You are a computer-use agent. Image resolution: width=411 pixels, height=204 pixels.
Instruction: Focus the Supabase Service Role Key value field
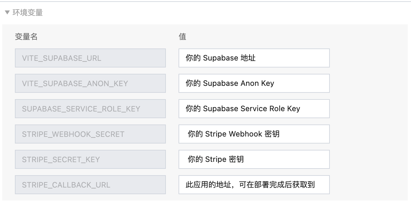(254, 109)
